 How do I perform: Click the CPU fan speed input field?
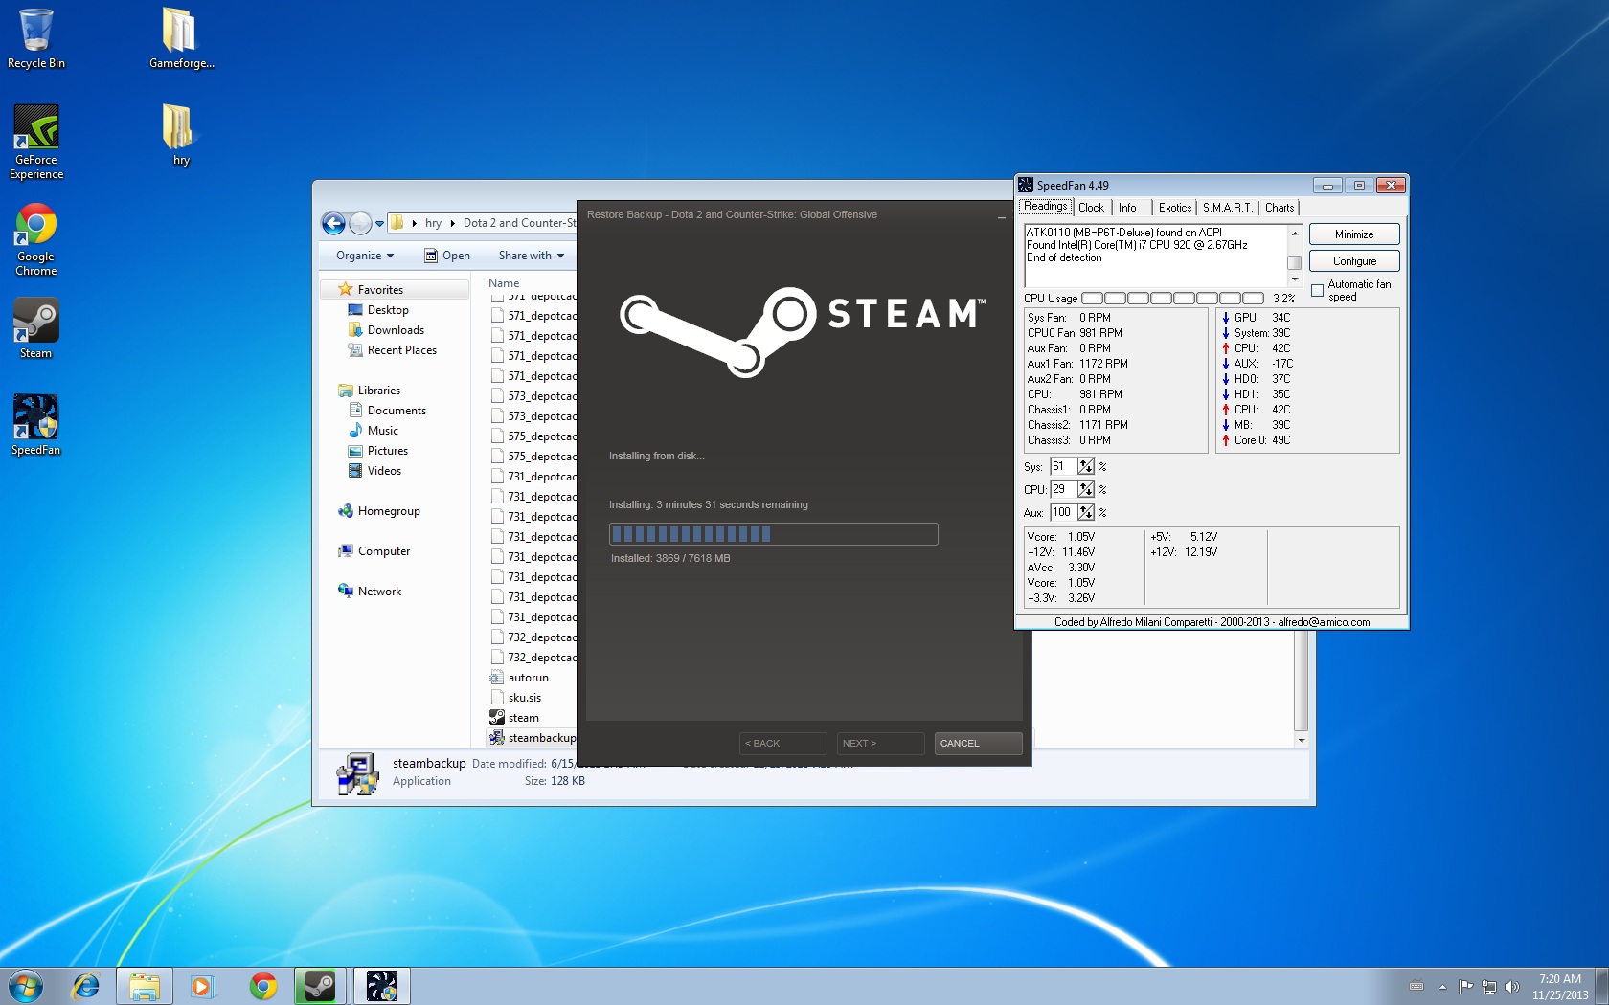click(x=1062, y=489)
